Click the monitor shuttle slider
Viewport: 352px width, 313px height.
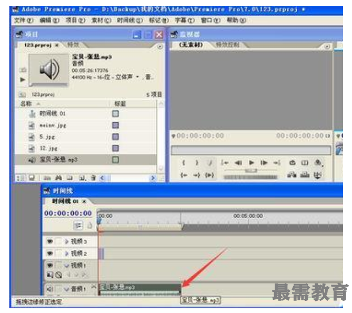(x=251, y=171)
